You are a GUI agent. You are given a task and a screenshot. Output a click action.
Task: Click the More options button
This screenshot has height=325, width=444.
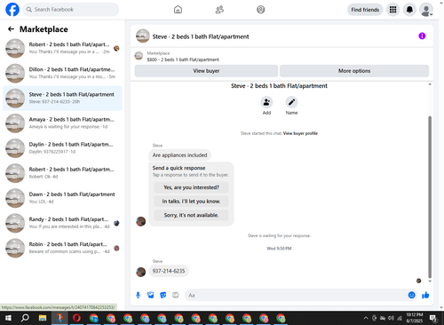pos(354,71)
